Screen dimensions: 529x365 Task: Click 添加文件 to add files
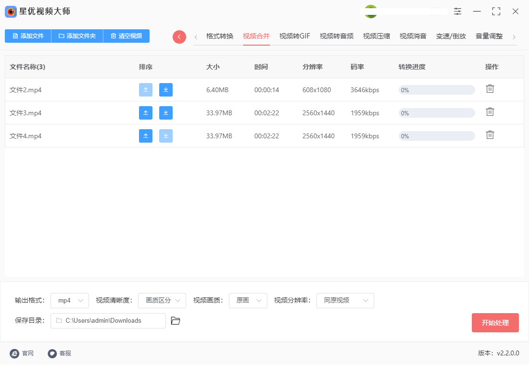tap(27, 36)
